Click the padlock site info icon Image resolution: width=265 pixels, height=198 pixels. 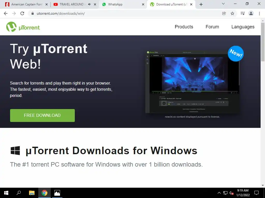(33, 13)
